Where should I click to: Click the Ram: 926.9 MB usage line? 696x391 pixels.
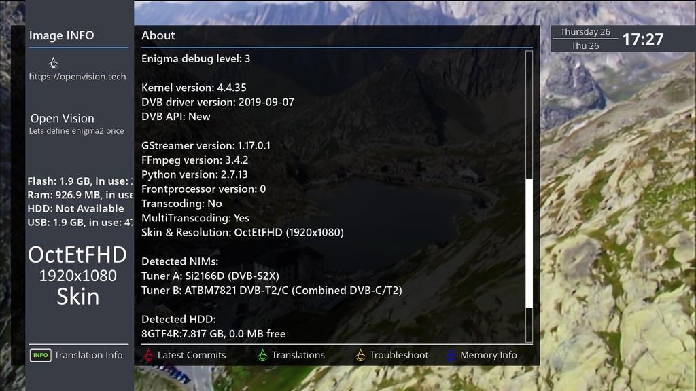click(80, 195)
